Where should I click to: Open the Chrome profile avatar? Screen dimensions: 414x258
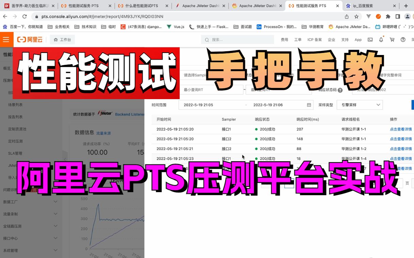[x=407, y=16]
